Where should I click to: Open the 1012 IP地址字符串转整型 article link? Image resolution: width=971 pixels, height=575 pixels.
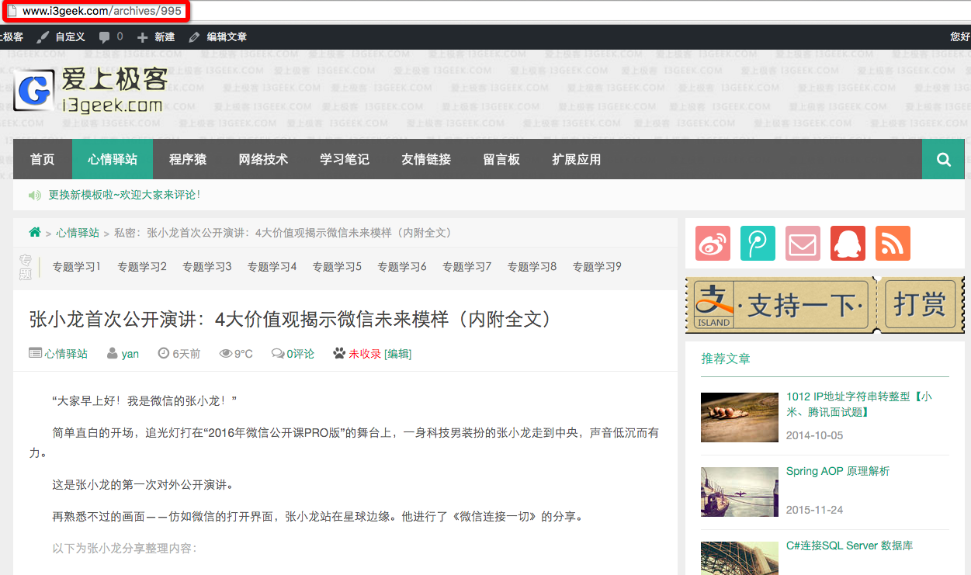[x=859, y=404]
